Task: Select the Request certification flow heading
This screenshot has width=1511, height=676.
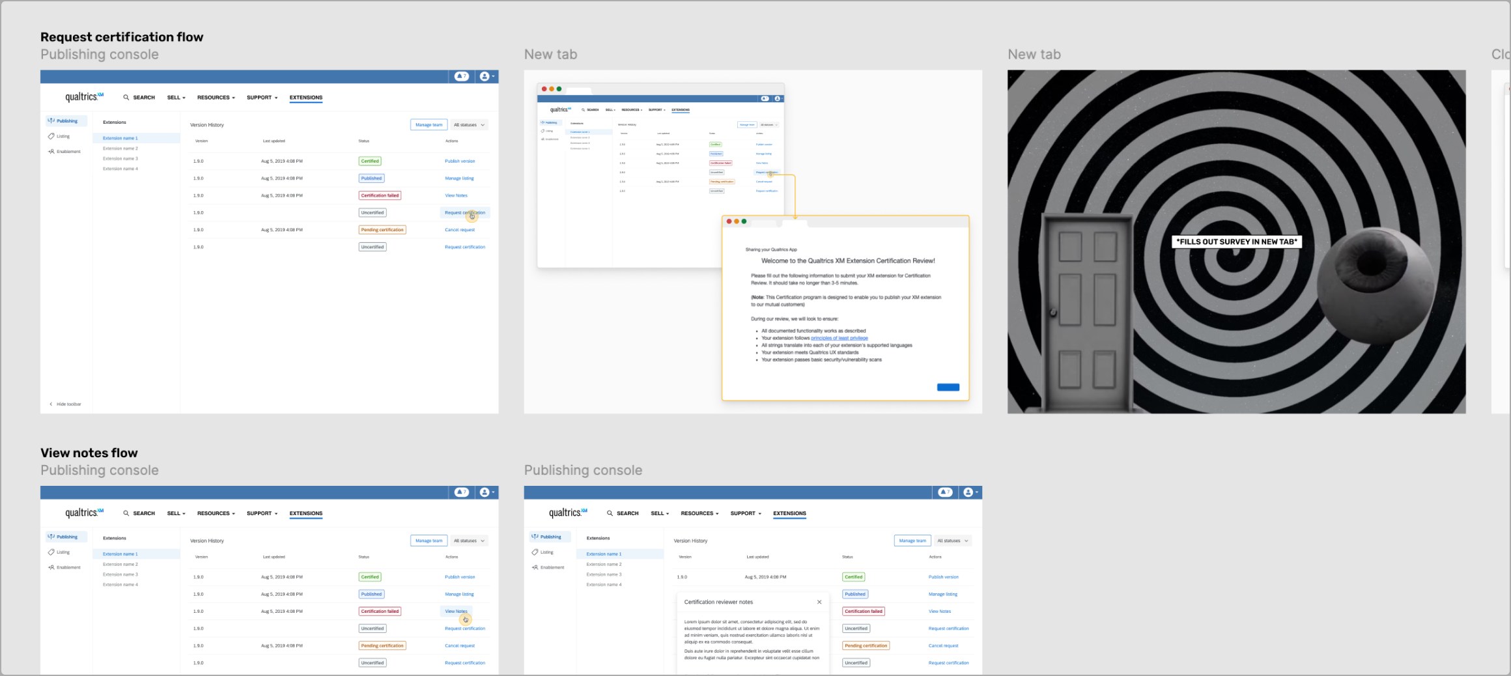Action: (122, 37)
